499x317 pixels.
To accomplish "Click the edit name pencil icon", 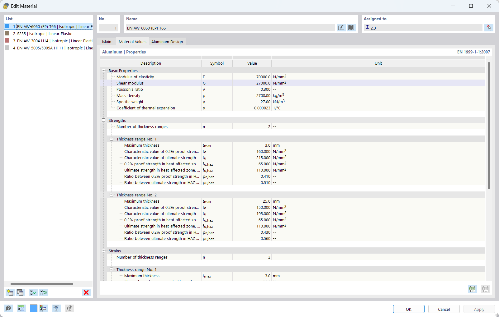I will tap(341, 28).
